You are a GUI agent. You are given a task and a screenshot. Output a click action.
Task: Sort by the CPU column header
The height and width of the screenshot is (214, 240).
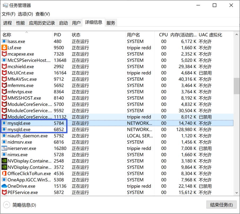162,35
